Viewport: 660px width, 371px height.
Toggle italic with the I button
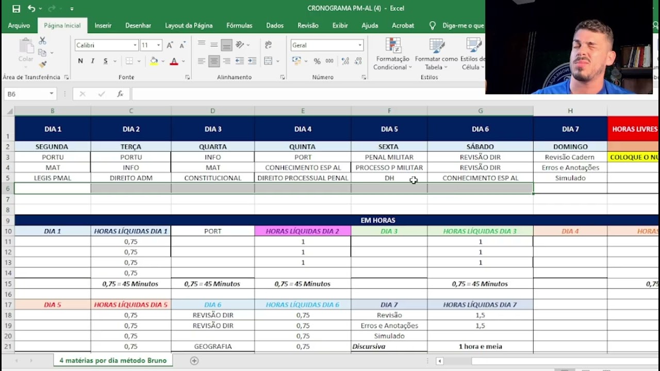(93, 61)
